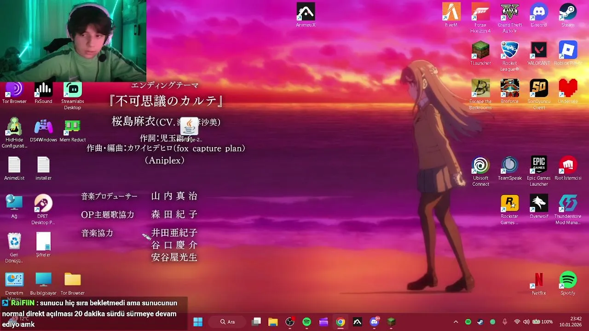Open the Ubisoft Connect desktop shortcut

point(480,171)
